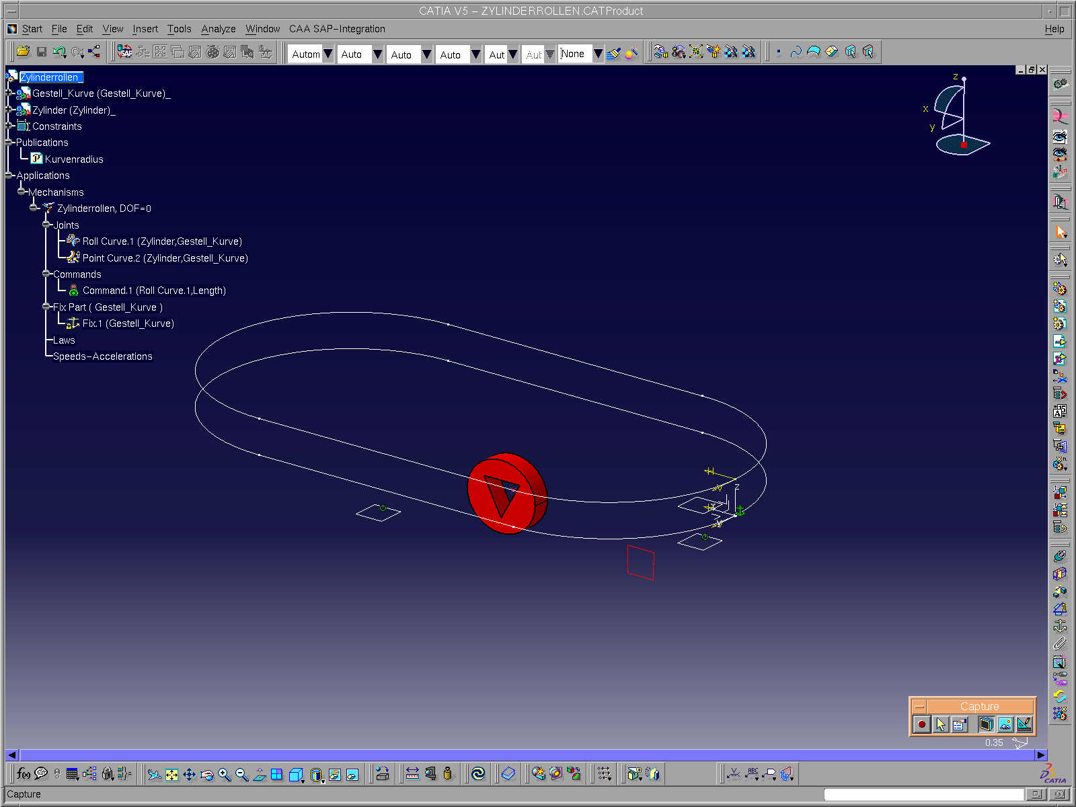Click the command input field in status bar

pos(924,794)
